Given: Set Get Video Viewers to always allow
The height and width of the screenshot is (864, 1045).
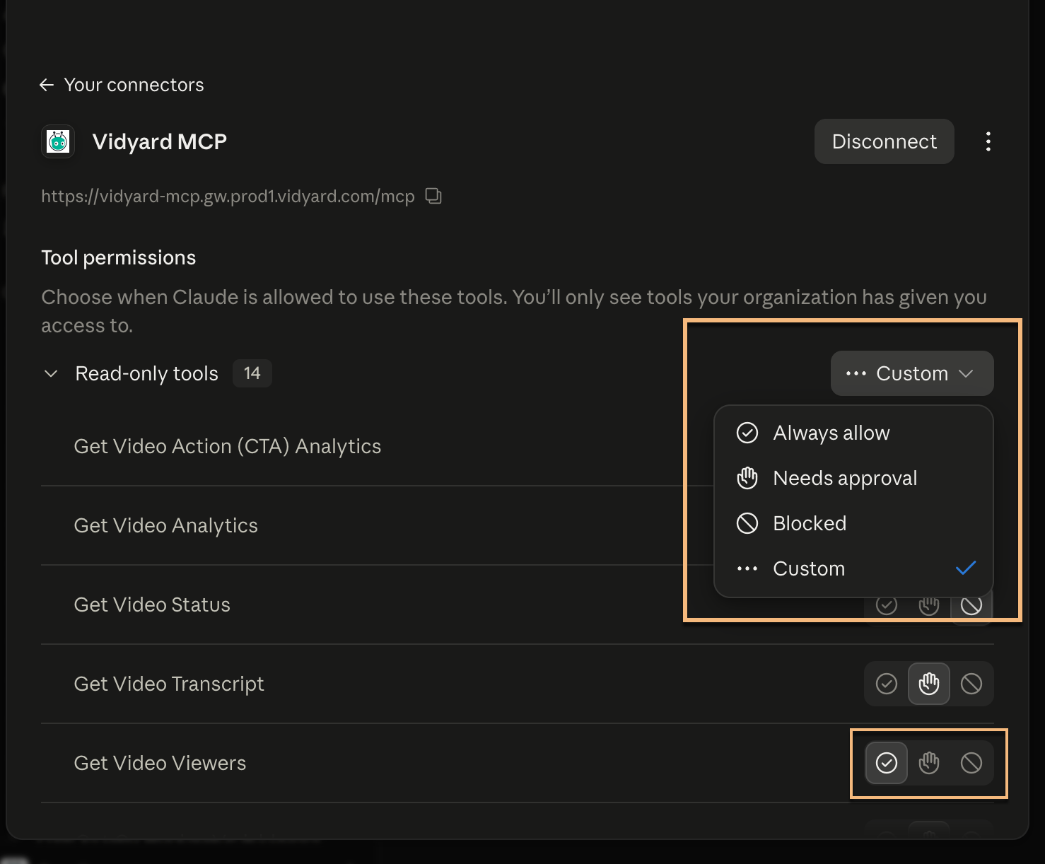Looking at the screenshot, I should click(x=887, y=763).
